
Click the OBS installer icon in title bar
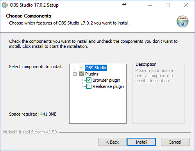click(5, 5)
